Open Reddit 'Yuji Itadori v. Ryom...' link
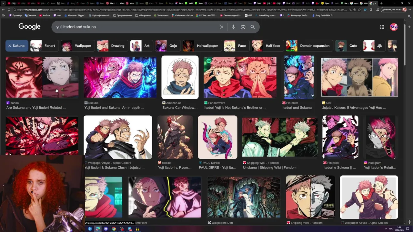Viewport: 413px width, 232px height. click(x=175, y=168)
